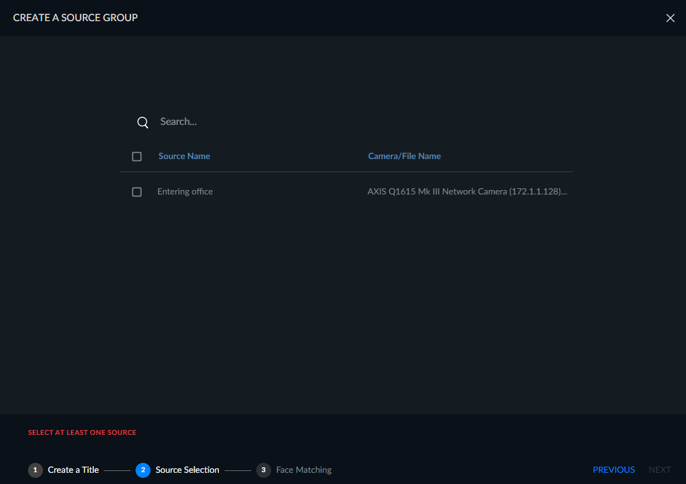Click the Create a Source Group heading
Screen dimensions: 686x484
(75, 17)
